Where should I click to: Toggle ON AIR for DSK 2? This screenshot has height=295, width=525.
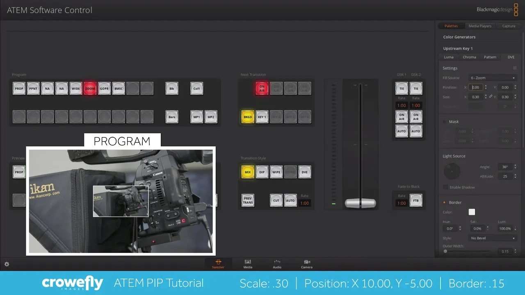pos(416,117)
